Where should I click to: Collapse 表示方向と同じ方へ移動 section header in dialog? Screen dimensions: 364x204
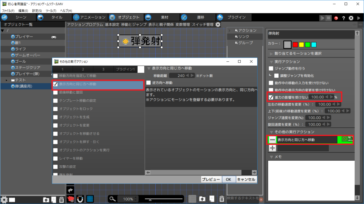(x=149, y=68)
